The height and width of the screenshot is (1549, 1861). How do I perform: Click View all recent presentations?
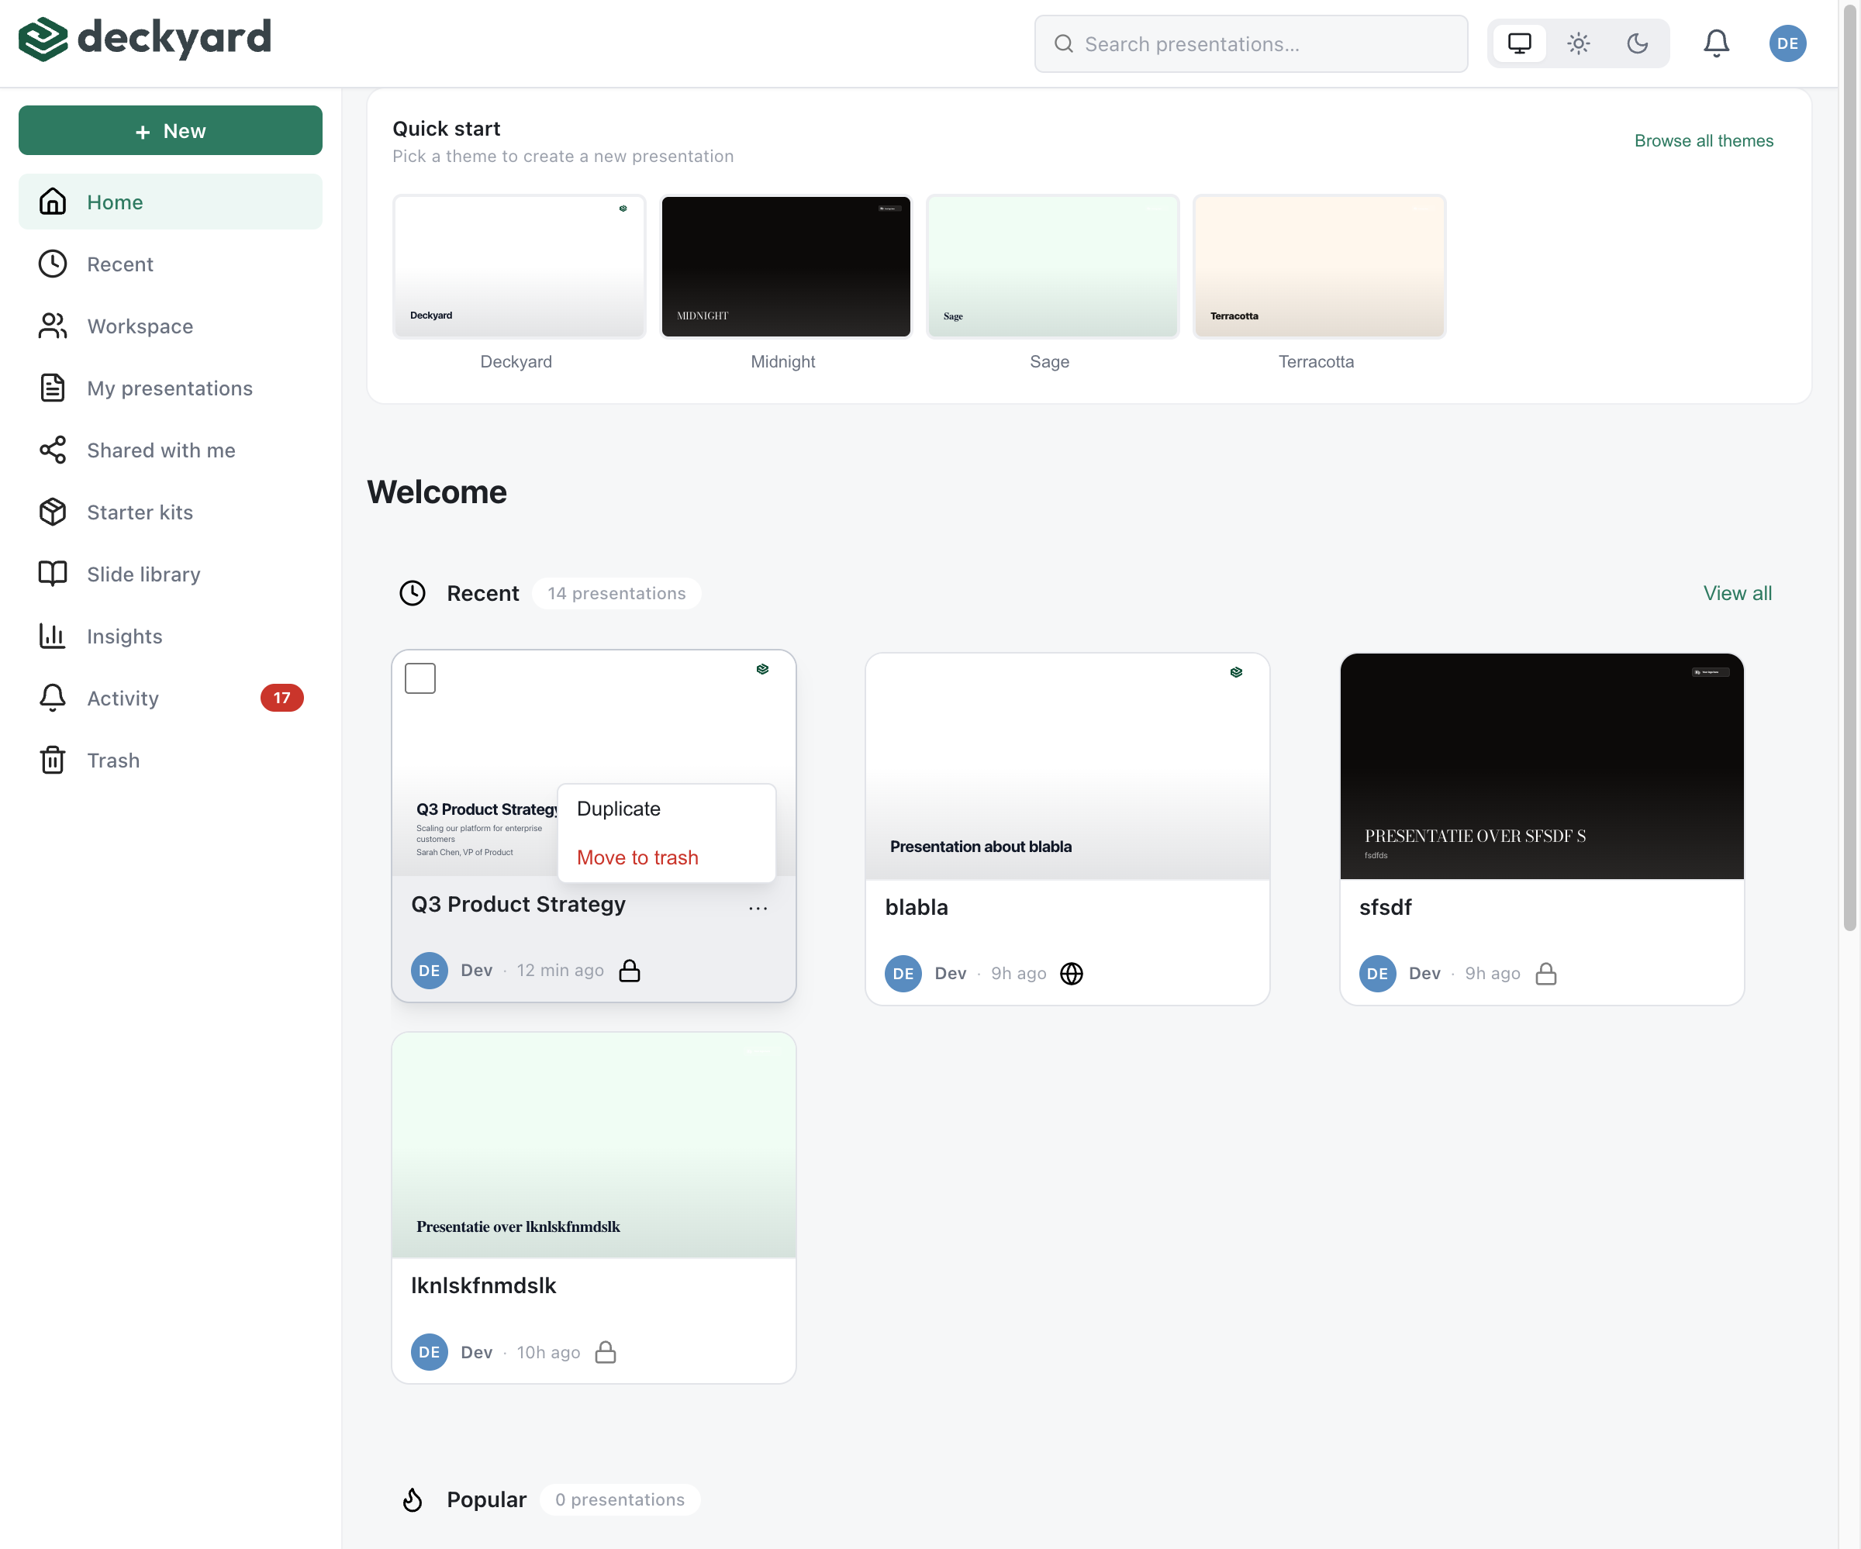[x=1737, y=594]
